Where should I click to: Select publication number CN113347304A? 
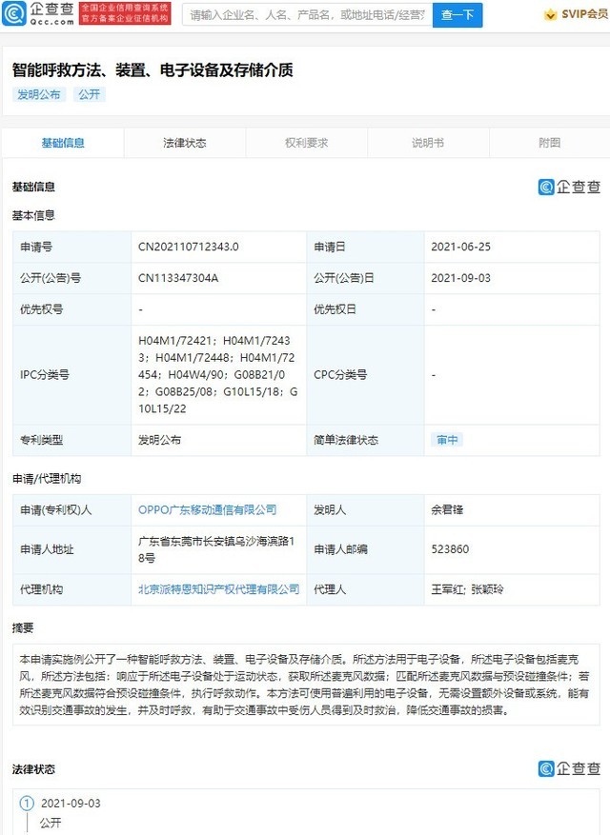(x=178, y=278)
